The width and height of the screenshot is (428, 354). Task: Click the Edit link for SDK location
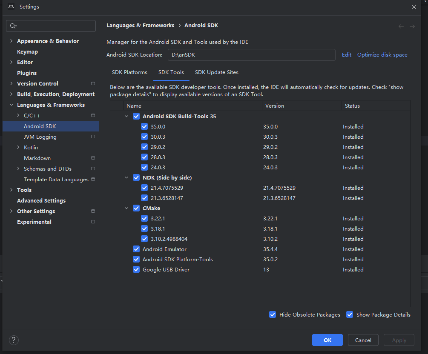(x=346, y=55)
